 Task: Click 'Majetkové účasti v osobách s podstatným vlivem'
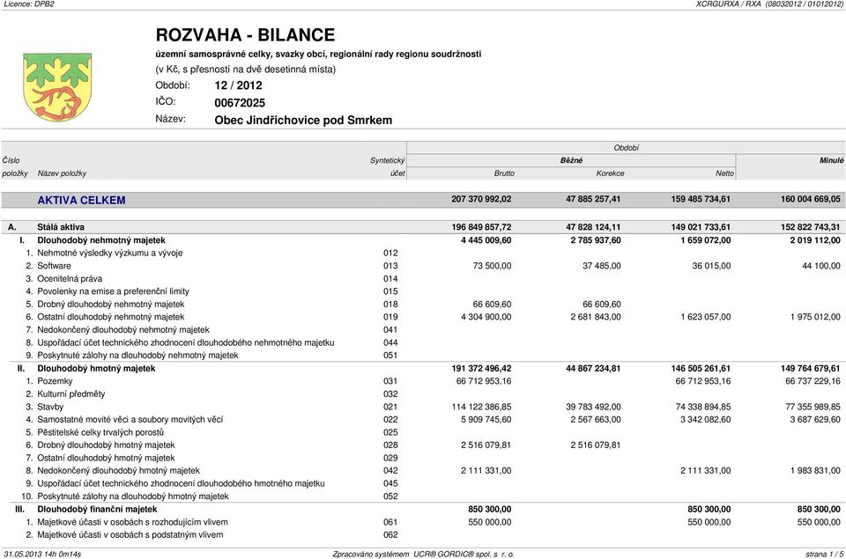coord(130,535)
